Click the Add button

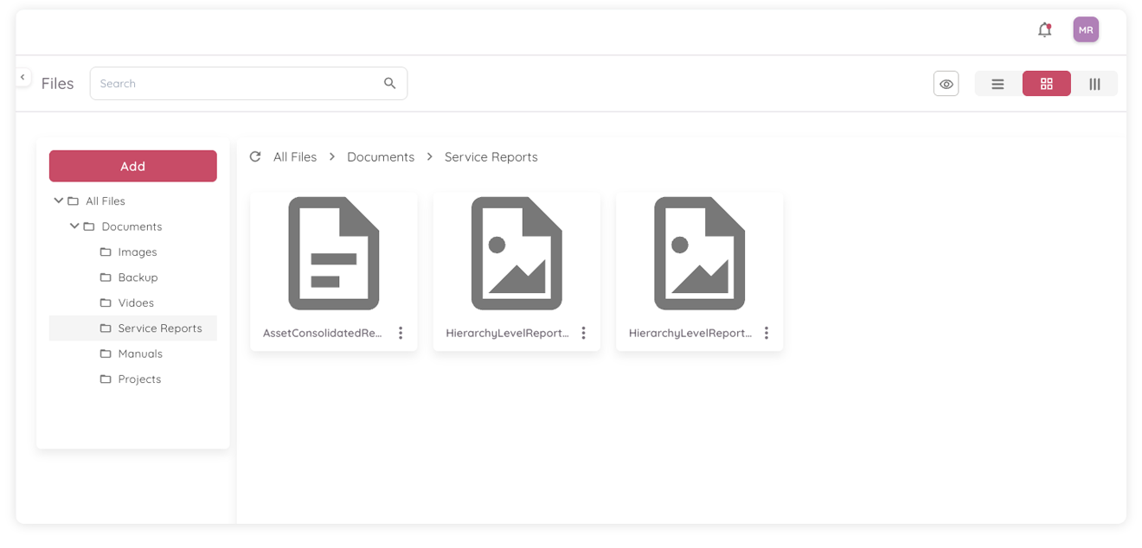click(132, 166)
